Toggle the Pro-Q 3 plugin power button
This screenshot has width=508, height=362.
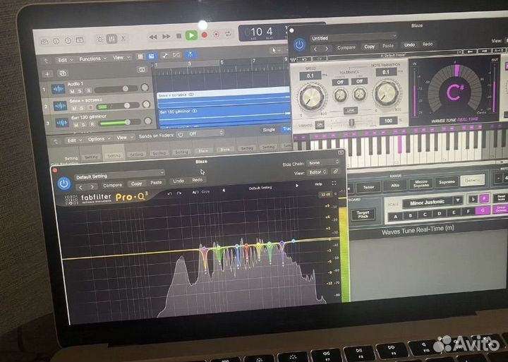(65, 183)
